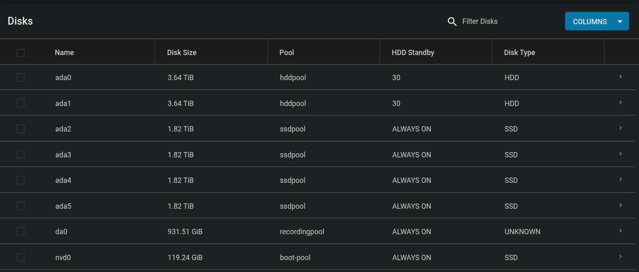639x272 pixels.
Task: Open the COLUMNS dropdown arrow
Action: (621, 21)
